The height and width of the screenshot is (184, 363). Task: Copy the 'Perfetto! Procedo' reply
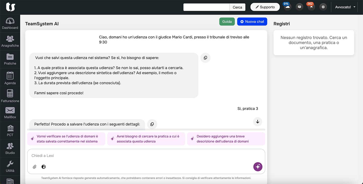coord(152,124)
